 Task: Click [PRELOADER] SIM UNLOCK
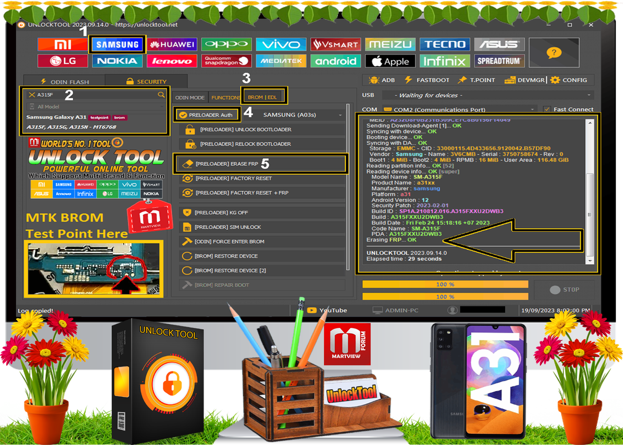click(x=262, y=227)
